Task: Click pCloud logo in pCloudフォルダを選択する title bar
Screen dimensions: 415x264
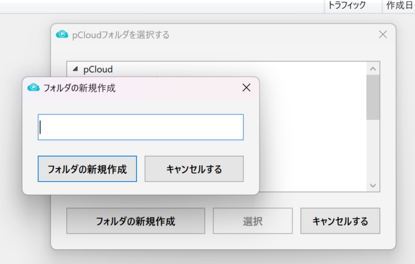Action: point(62,34)
